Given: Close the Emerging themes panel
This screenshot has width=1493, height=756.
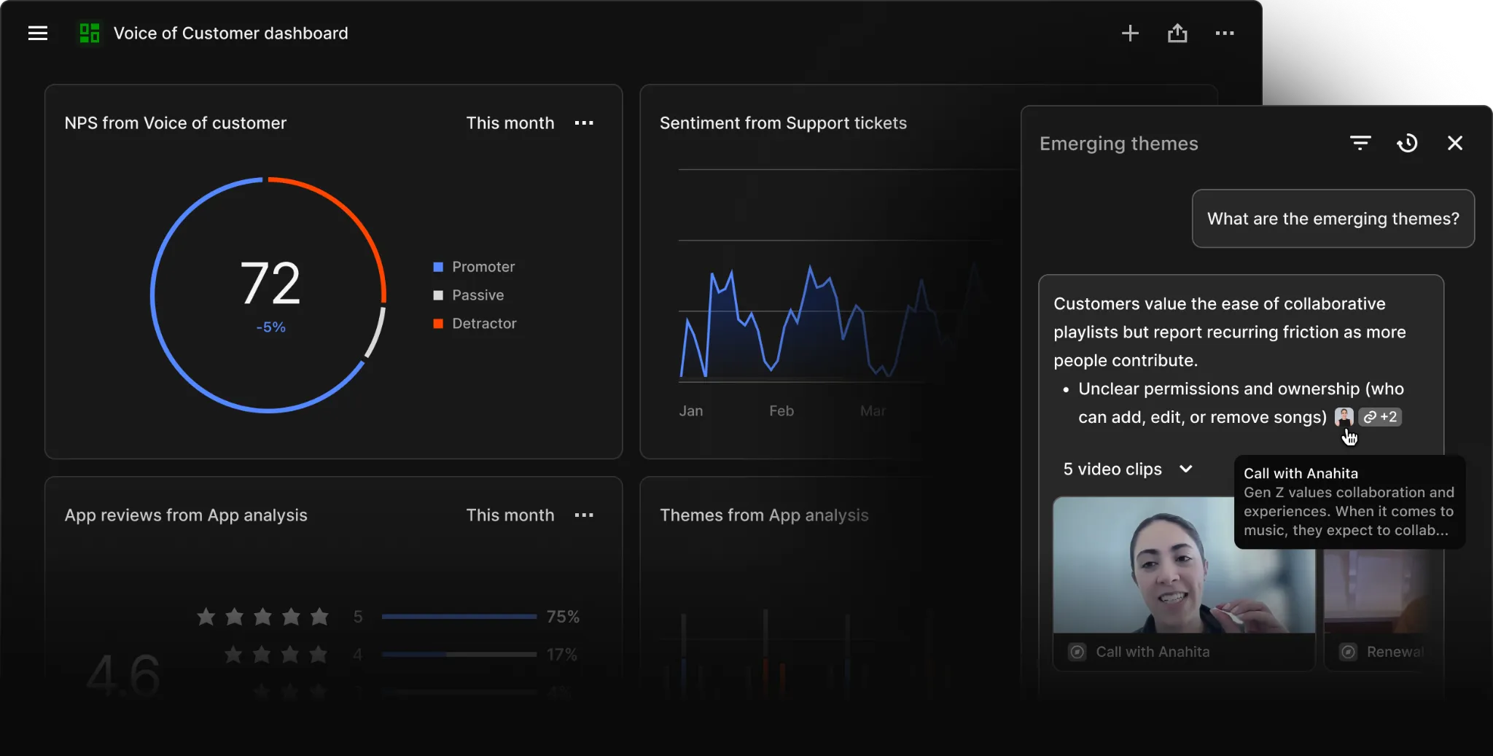Looking at the screenshot, I should pos(1455,143).
